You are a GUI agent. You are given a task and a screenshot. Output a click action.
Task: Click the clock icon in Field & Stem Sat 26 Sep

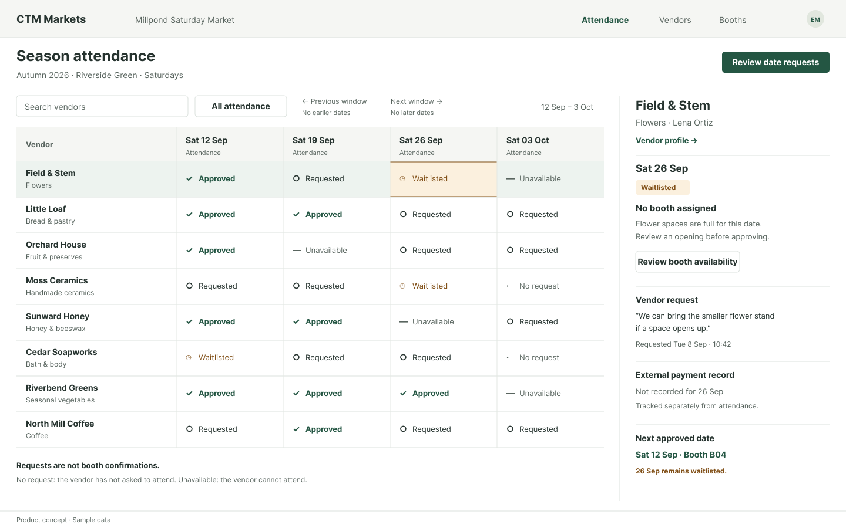(402, 179)
